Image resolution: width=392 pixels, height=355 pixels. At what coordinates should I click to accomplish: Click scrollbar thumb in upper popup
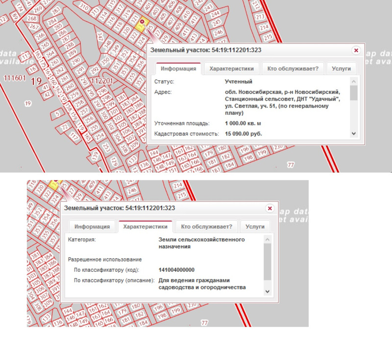click(353, 93)
